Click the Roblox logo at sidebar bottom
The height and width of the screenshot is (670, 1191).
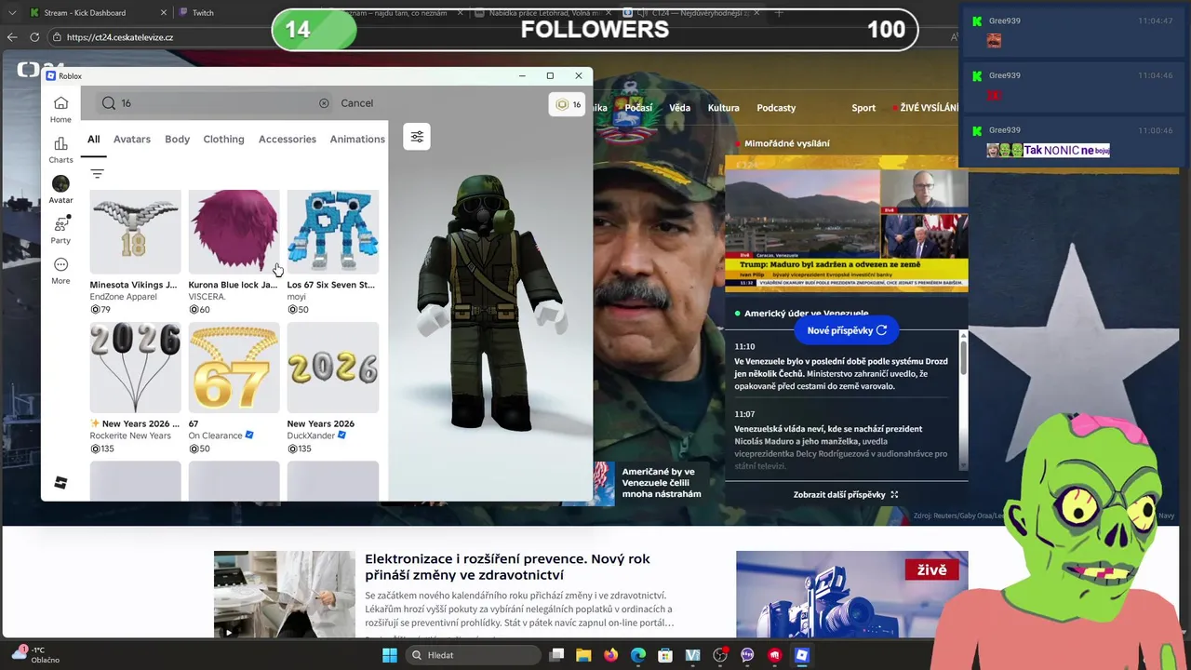coord(60,483)
